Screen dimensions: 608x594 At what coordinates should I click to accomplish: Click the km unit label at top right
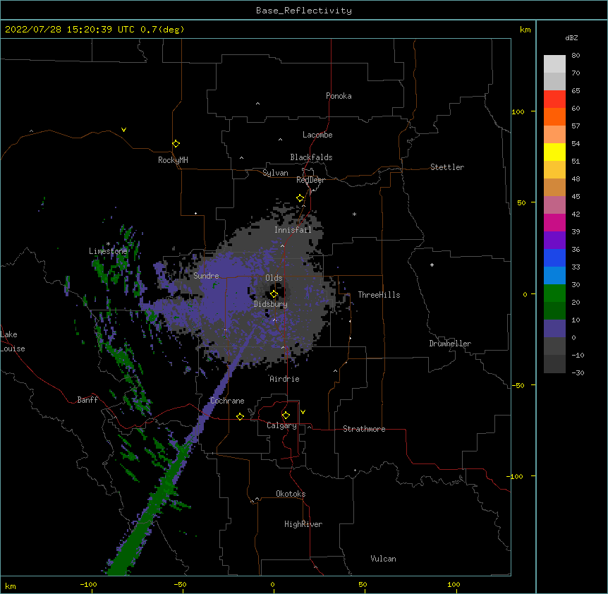point(525,30)
